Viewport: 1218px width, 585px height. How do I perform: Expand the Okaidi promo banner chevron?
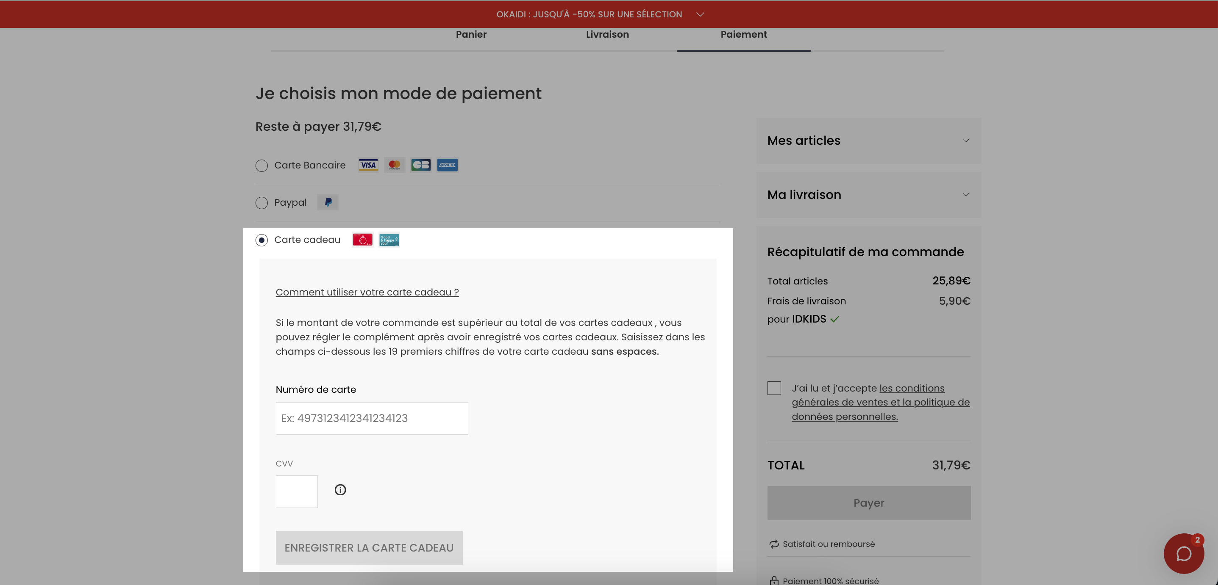point(700,14)
